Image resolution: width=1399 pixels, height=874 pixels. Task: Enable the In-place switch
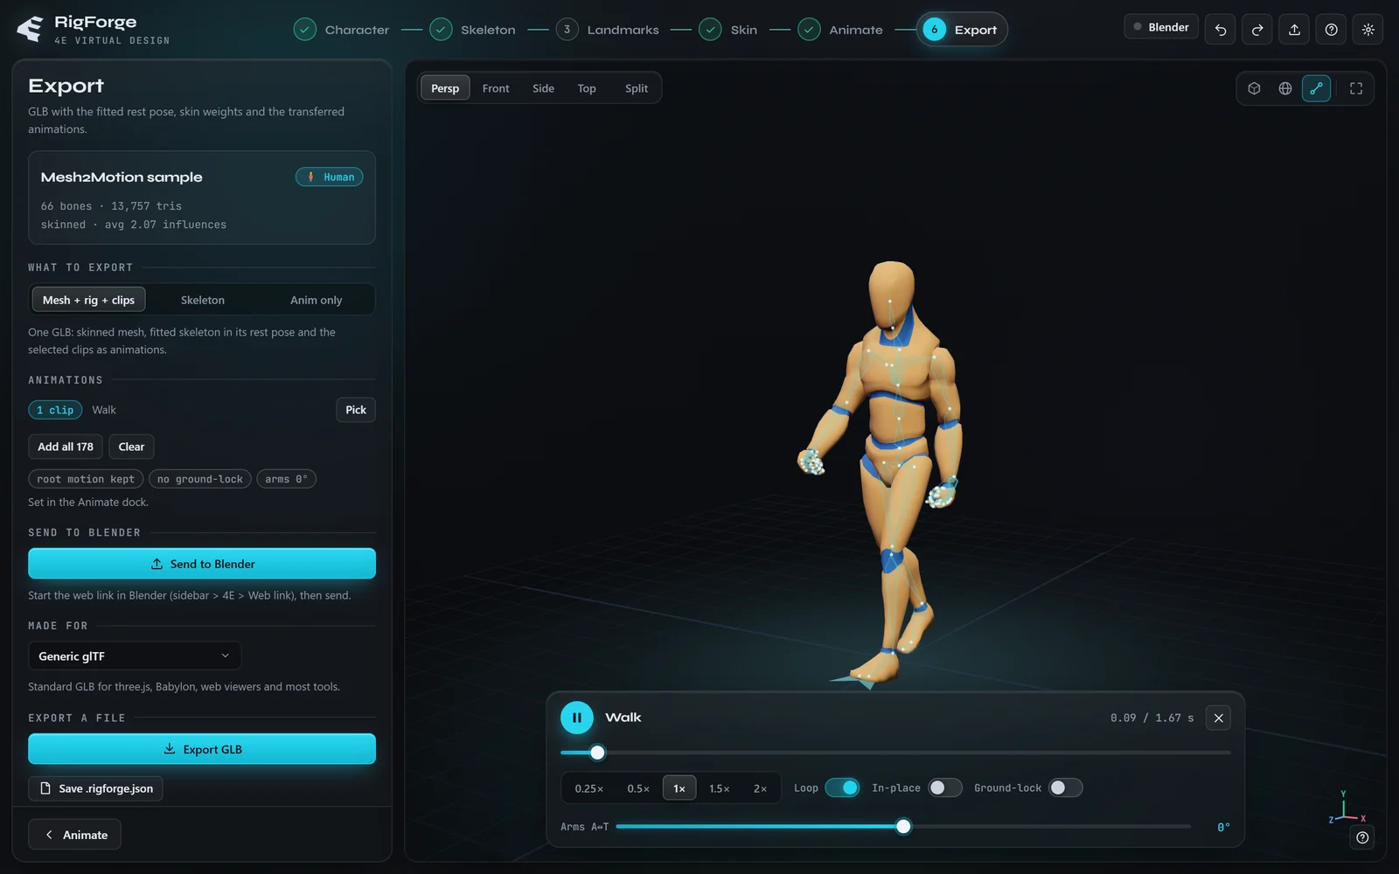point(945,787)
